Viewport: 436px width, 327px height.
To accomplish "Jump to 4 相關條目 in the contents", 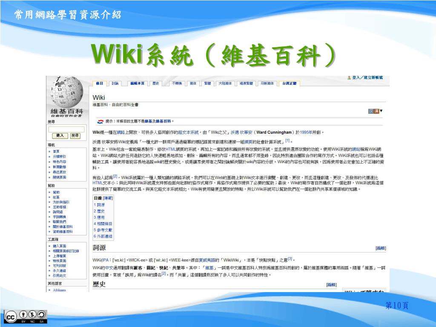I will pos(103,224).
